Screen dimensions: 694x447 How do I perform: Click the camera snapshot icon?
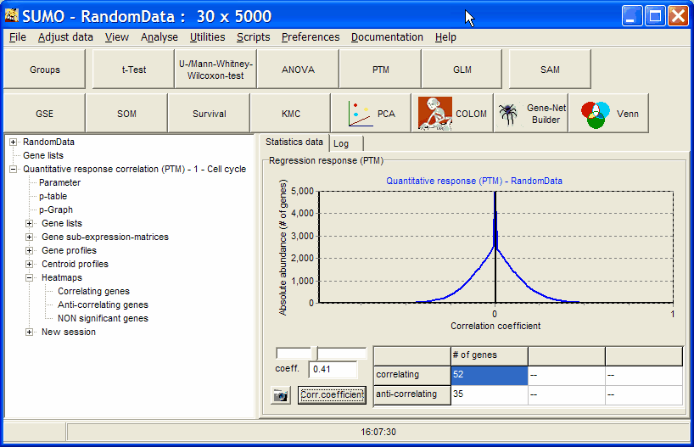[280, 394]
